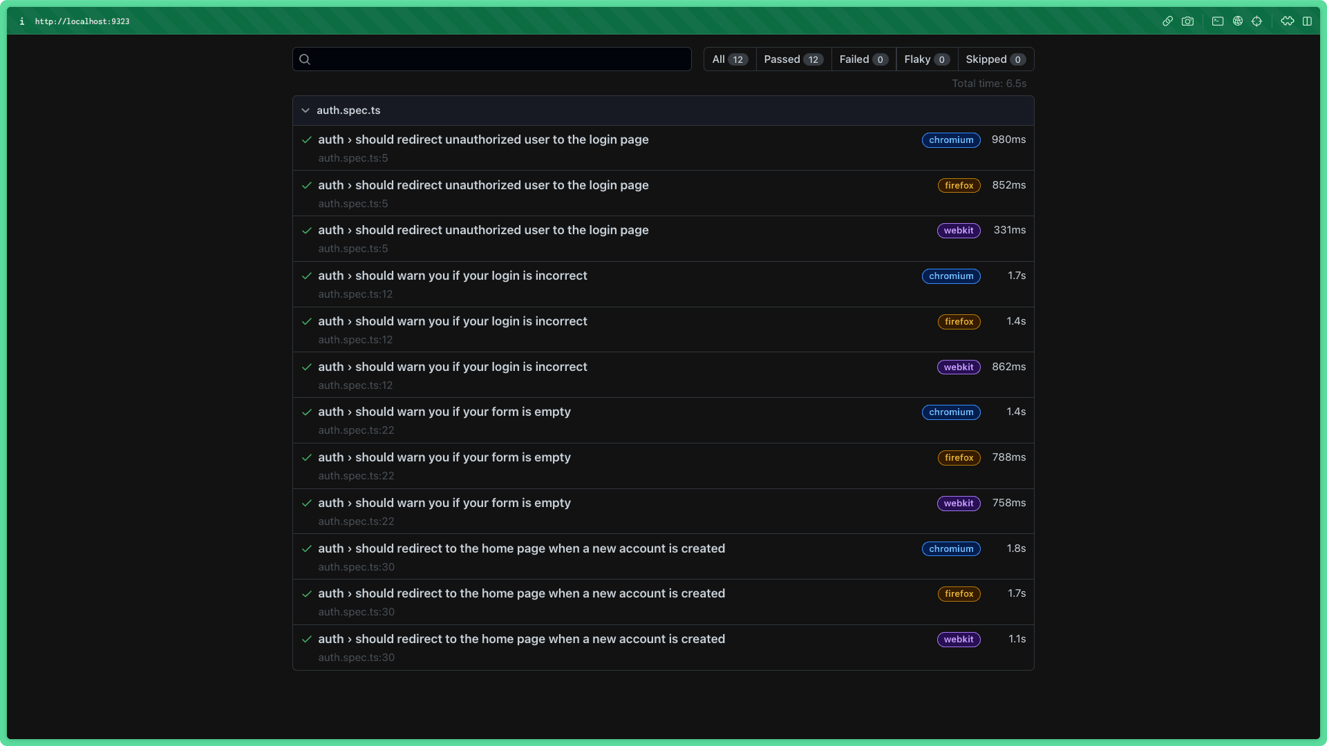
Task: Open the webkit login redirect test result
Action: (483, 230)
